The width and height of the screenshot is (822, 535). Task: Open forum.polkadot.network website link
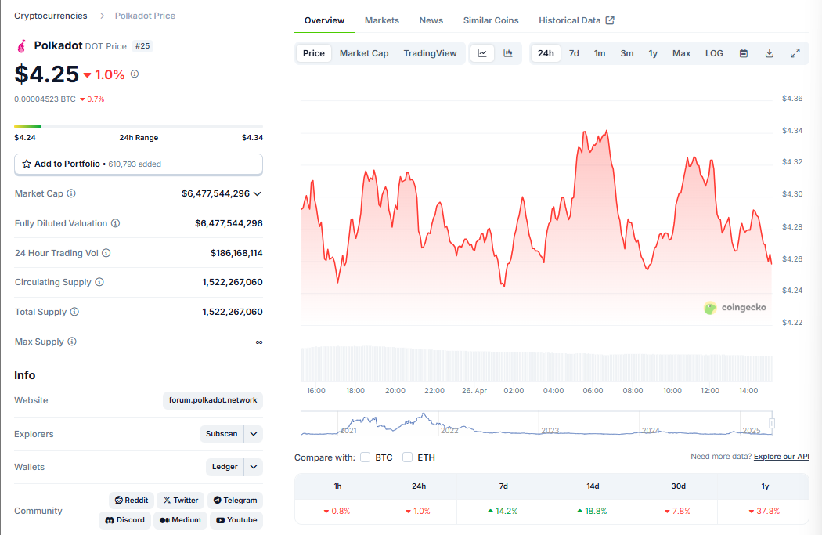[x=213, y=400]
